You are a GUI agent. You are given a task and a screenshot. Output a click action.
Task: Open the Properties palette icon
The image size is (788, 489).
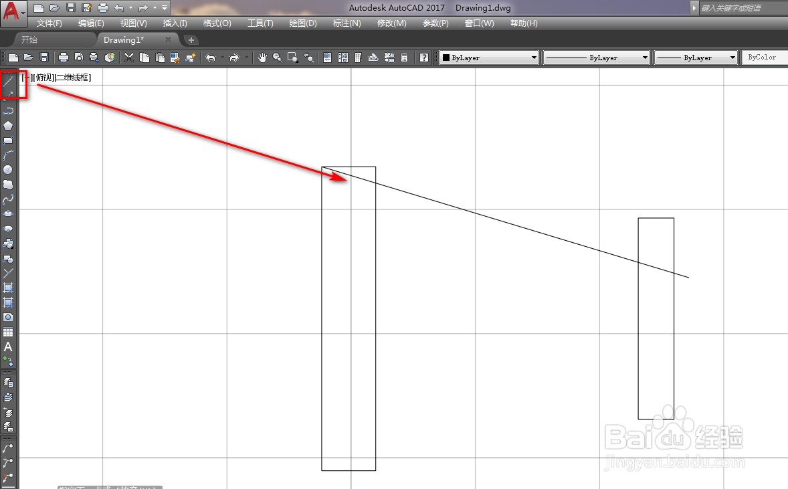(x=328, y=58)
